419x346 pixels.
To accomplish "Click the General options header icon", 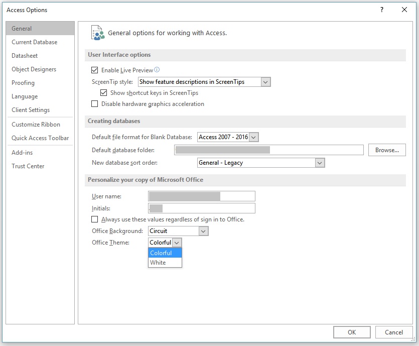I will click(x=98, y=33).
